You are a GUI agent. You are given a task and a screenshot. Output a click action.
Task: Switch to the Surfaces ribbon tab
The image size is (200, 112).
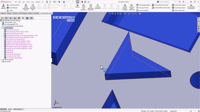(x=15, y=13)
